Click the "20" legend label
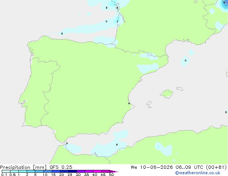 tap(61, 175)
